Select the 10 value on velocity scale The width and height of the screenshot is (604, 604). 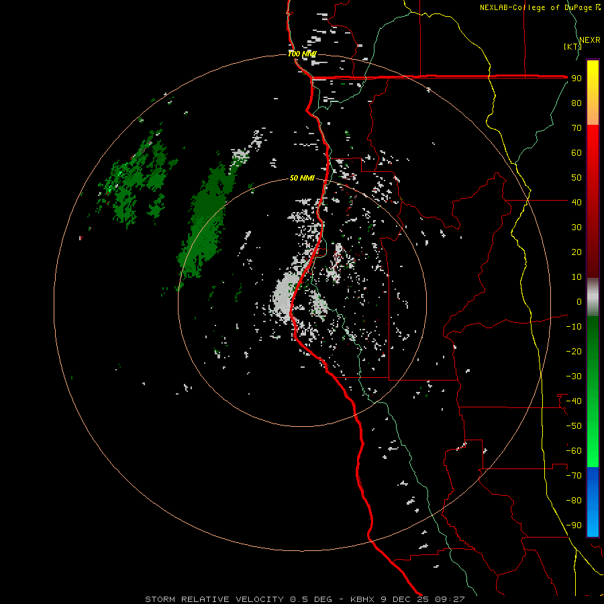[576, 277]
